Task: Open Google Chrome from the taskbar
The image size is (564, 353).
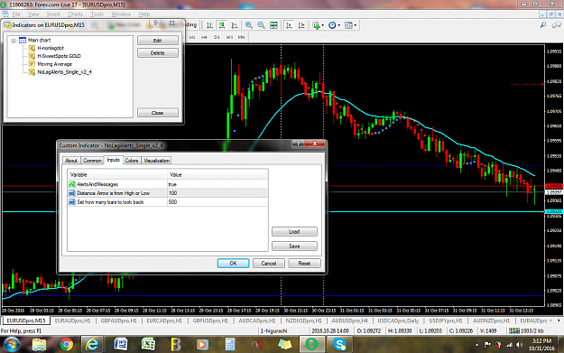Action: pos(67,344)
